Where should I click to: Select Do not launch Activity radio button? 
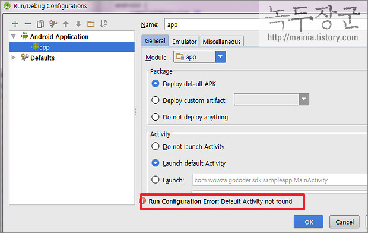[156, 146]
